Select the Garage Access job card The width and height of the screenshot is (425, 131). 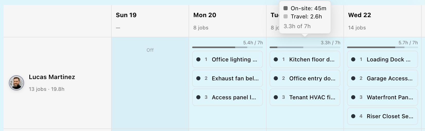pos(383,78)
